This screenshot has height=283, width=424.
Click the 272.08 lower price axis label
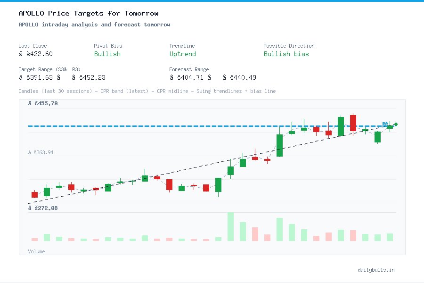43,208
